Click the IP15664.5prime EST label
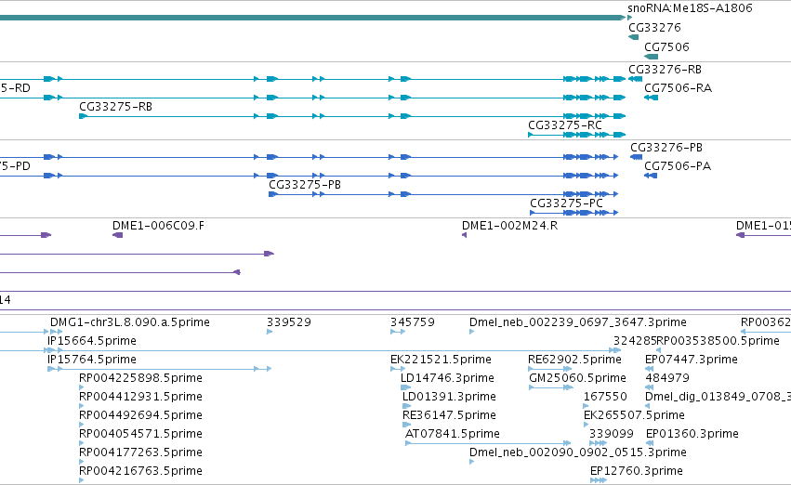This screenshot has height=485, width=791. tap(92, 341)
